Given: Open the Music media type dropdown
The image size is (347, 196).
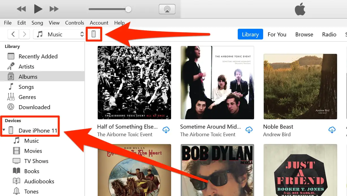Looking at the screenshot, I should coord(59,34).
